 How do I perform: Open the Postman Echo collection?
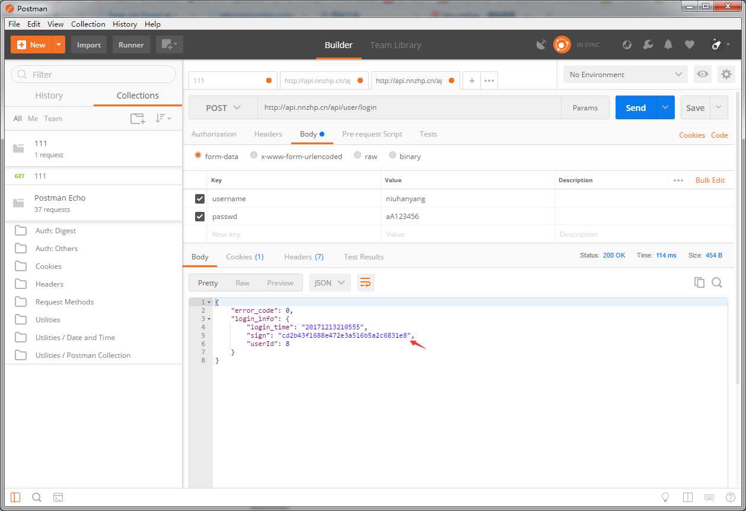click(x=93, y=203)
